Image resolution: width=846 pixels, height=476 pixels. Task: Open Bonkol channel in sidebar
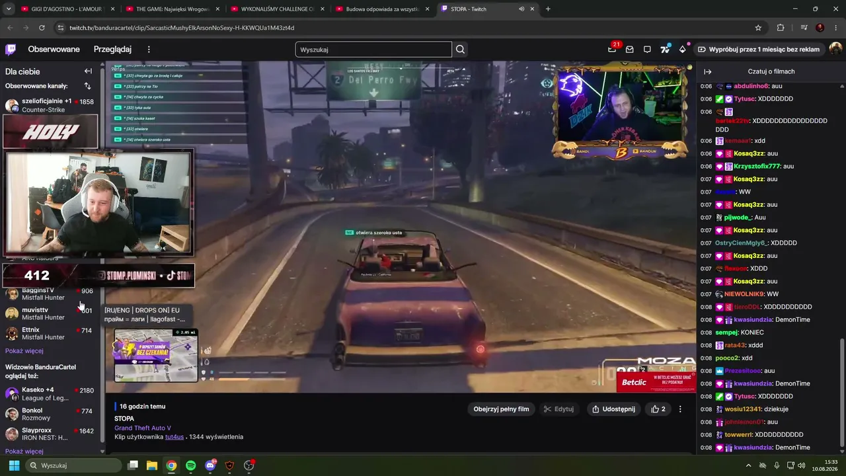(50, 415)
